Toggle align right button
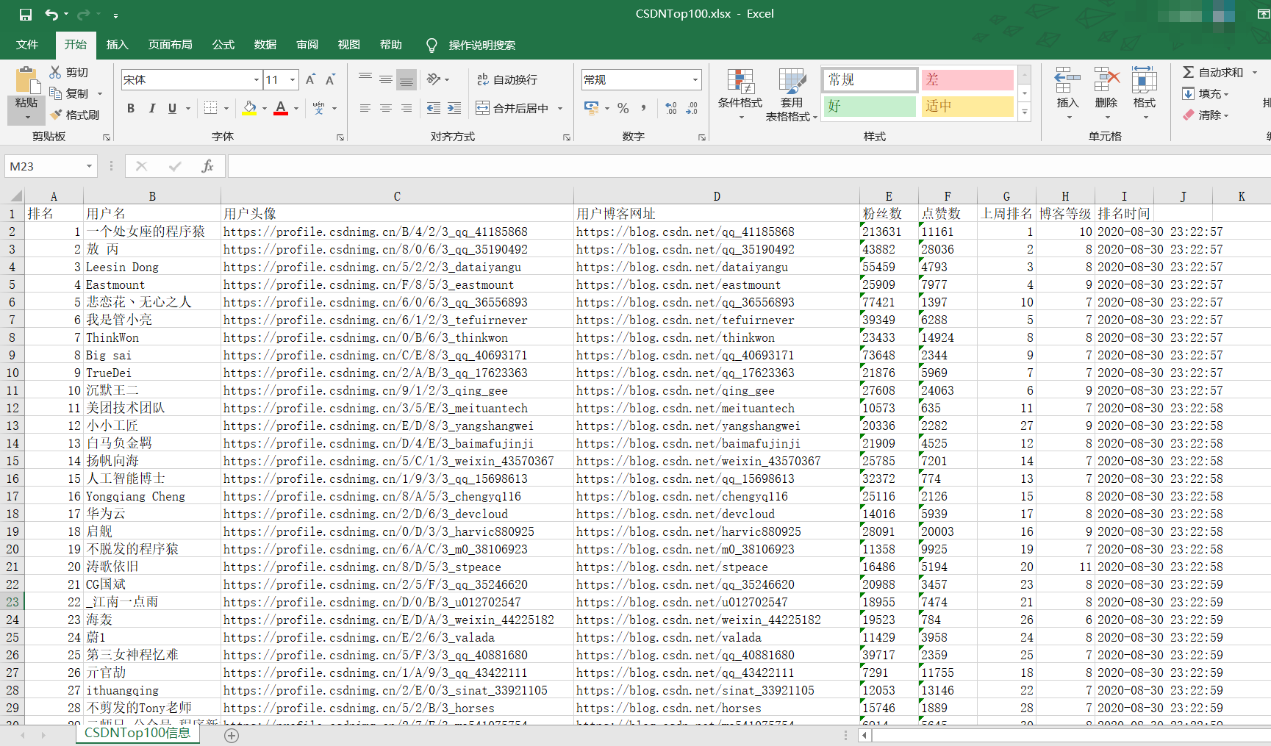 [x=406, y=108]
